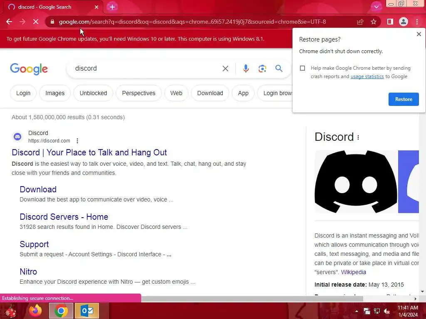Select the Login browser filter chip
The width and height of the screenshot is (426, 319).
[275, 93]
